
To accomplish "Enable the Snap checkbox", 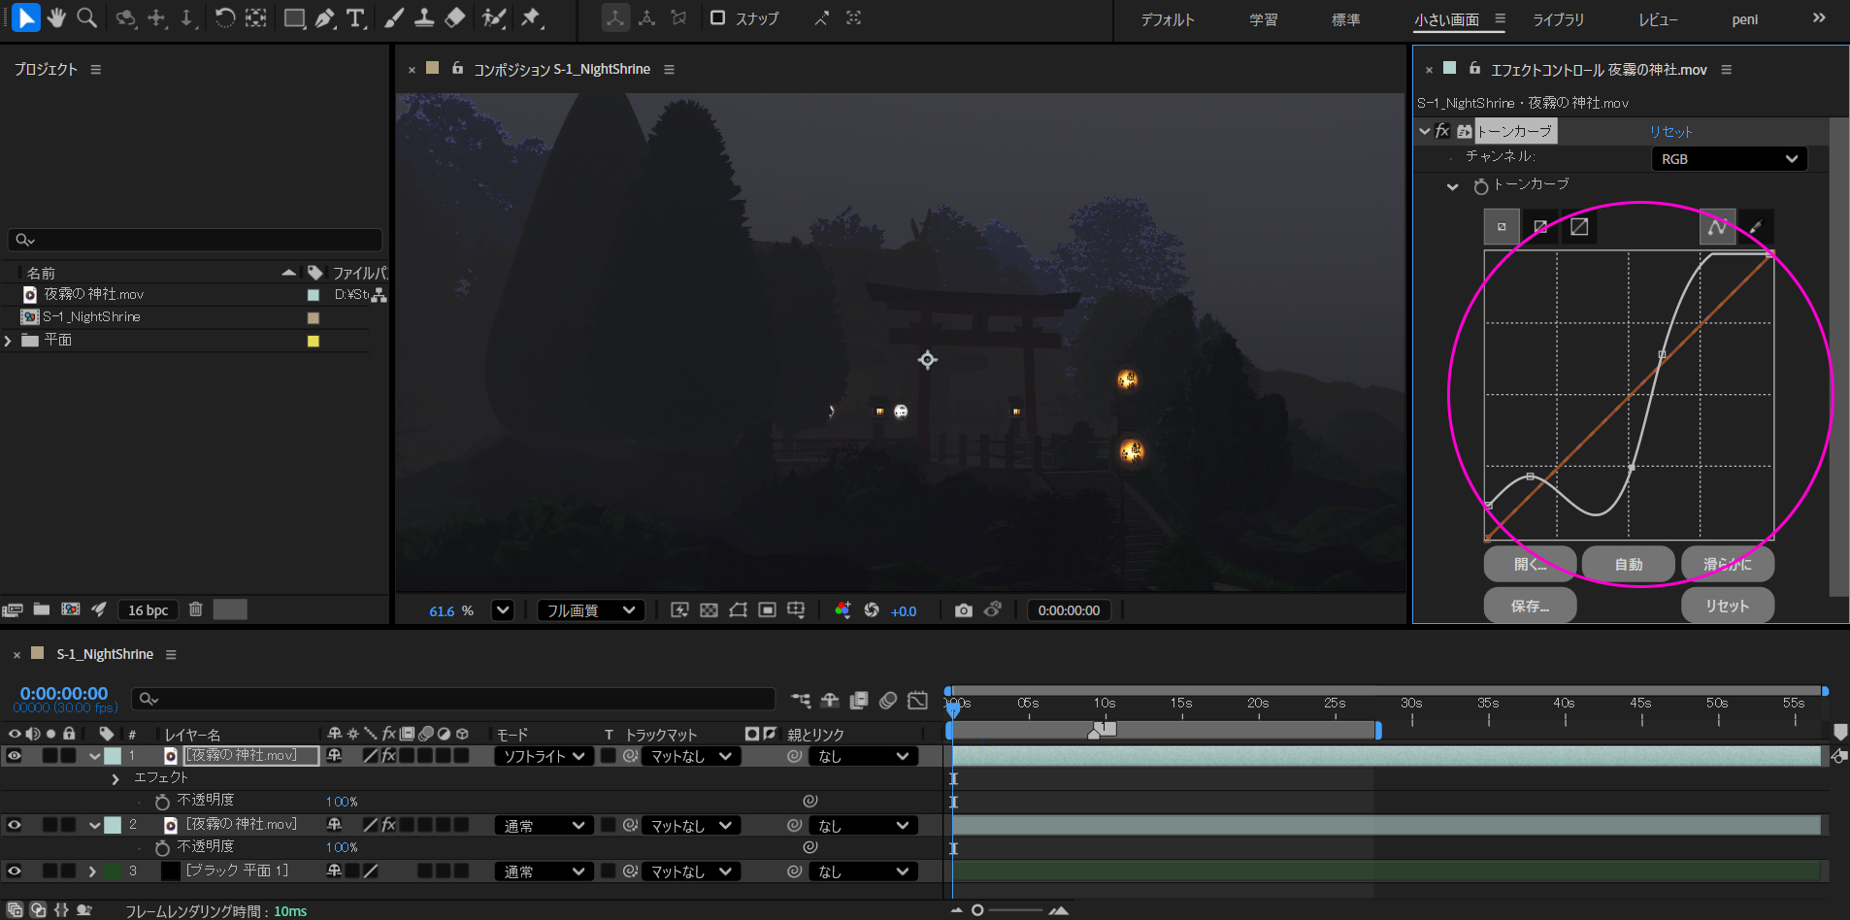I will [x=718, y=18].
